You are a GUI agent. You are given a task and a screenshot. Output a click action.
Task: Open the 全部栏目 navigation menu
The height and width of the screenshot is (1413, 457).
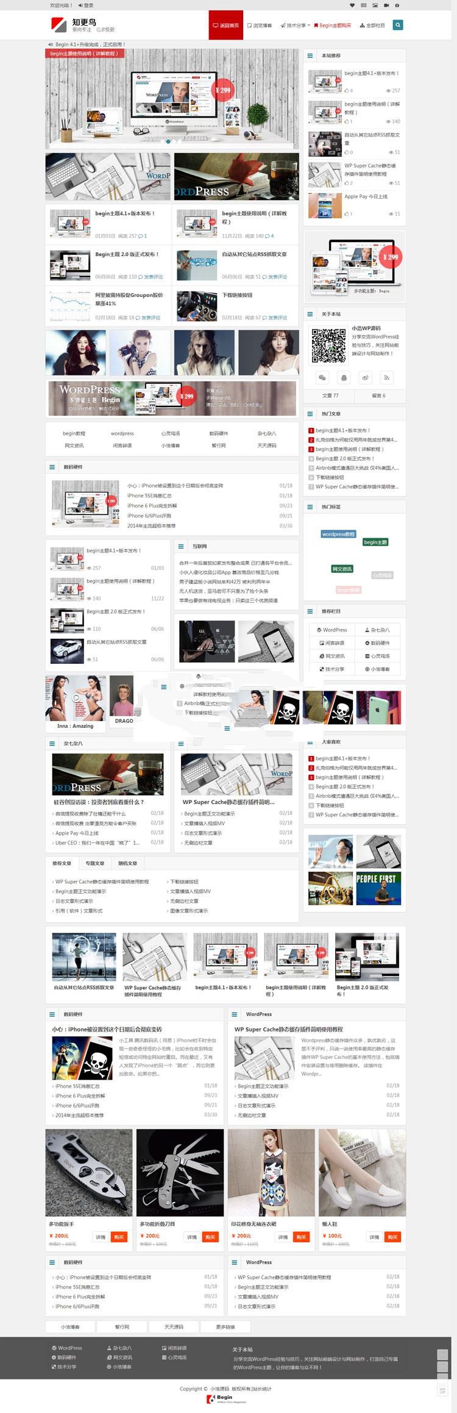[x=372, y=26]
